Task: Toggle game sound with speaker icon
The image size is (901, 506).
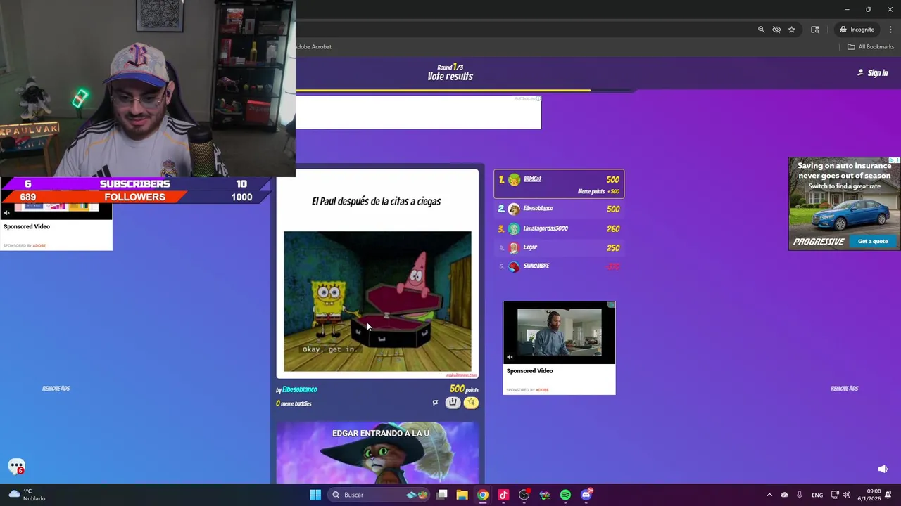Action: 883,469
